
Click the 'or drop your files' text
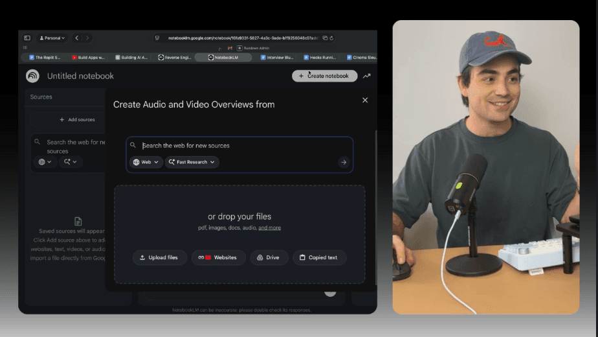[x=239, y=216]
